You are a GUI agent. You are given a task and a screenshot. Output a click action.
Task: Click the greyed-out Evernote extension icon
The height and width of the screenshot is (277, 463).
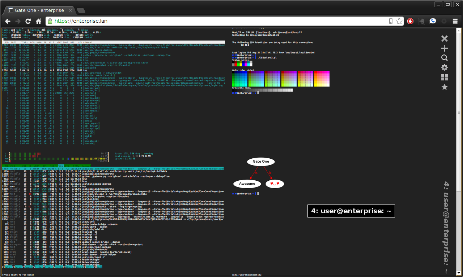coord(421,21)
